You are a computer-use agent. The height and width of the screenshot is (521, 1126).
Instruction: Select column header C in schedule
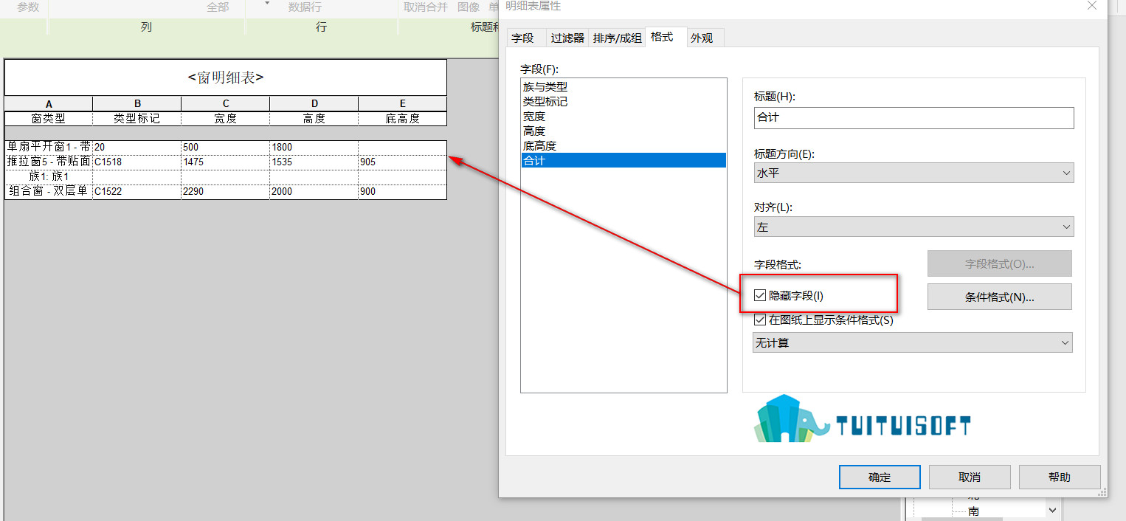226,104
